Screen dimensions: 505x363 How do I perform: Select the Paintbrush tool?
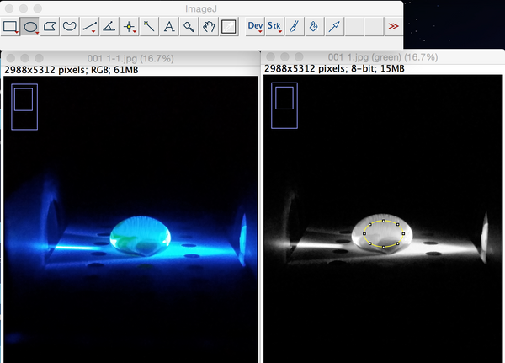pos(294,27)
